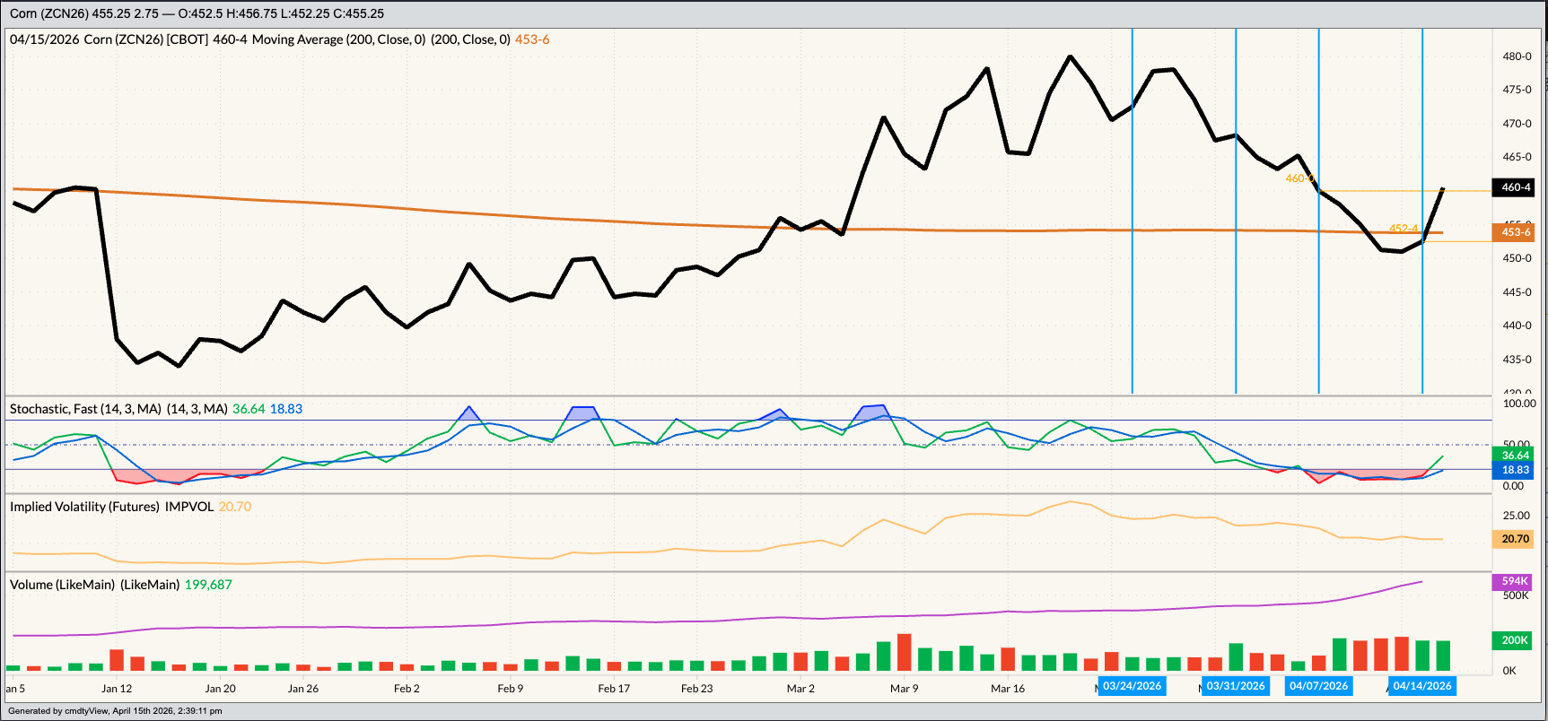Select the 03/31/2026 date marker label
Screen dimensions: 1548x721
click(1236, 686)
